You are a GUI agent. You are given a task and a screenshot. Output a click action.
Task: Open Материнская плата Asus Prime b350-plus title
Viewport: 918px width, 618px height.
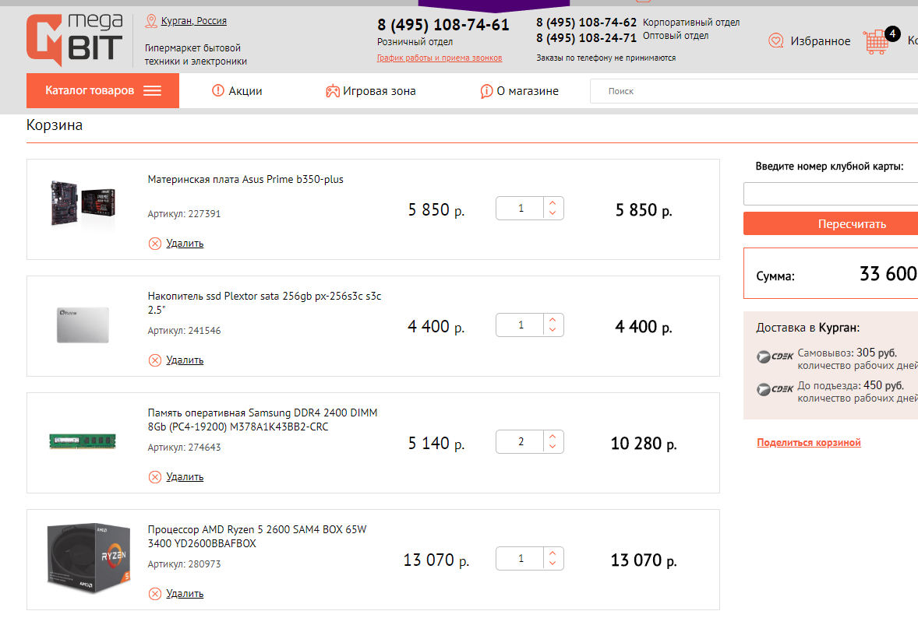(x=245, y=180)
